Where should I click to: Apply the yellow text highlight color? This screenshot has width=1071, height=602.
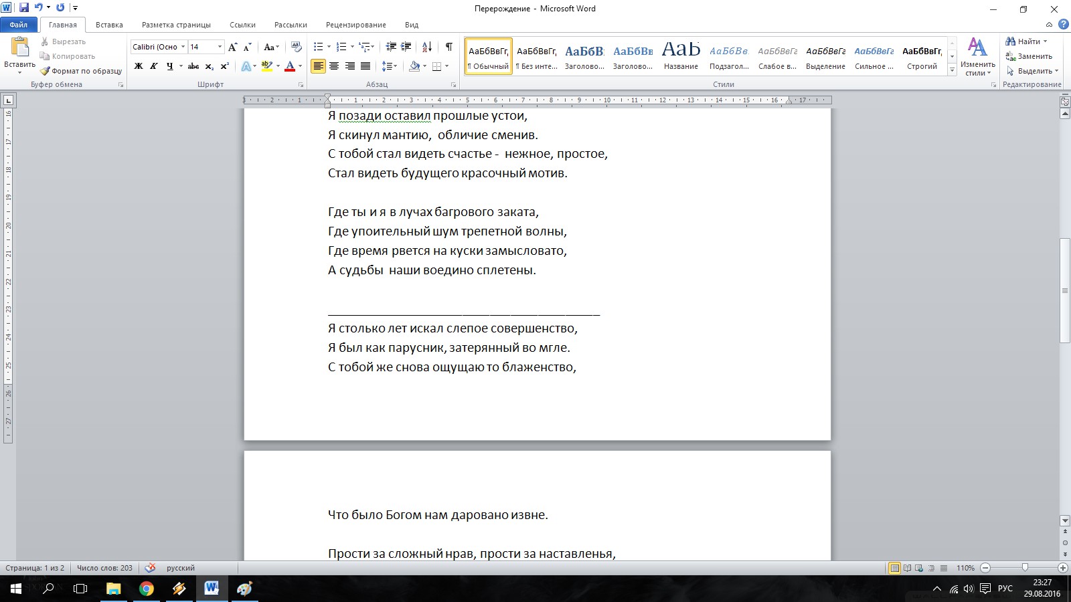266,66
